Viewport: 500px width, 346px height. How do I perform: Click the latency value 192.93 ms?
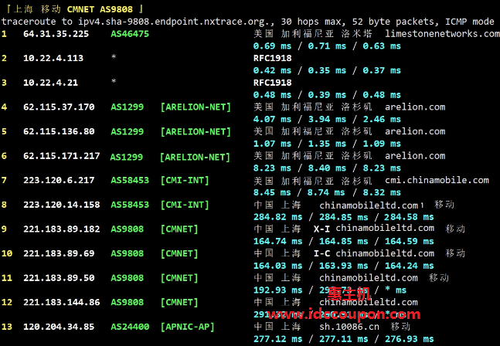[277, 290]
